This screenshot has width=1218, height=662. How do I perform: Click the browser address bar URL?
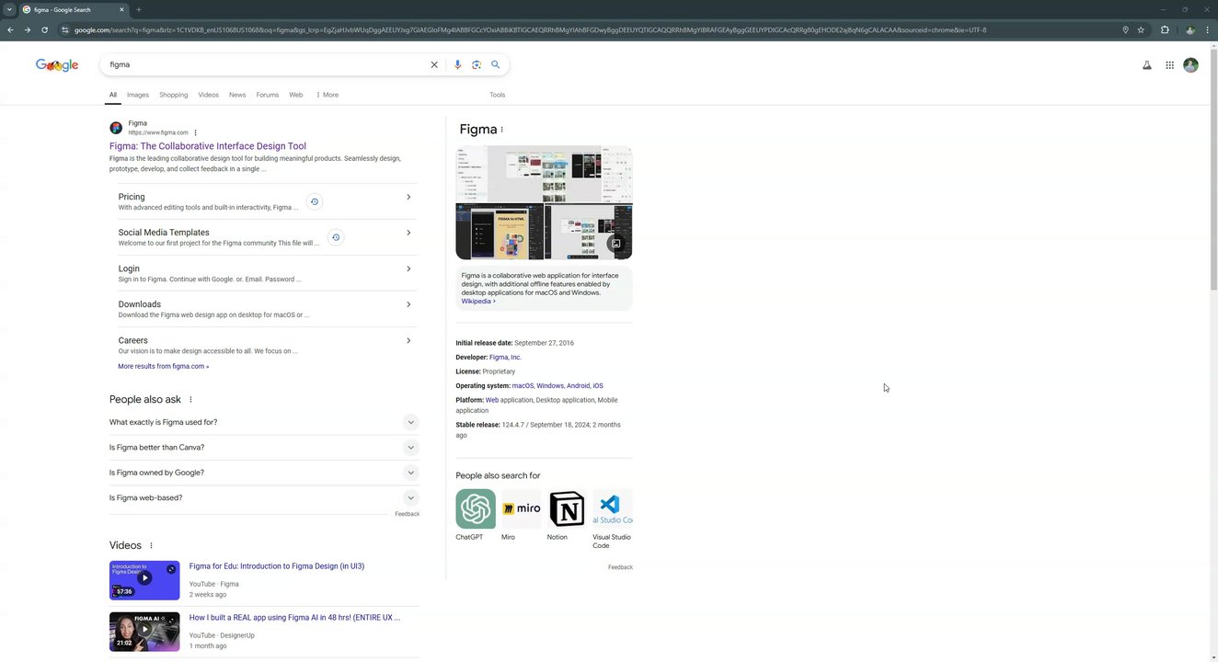530,29
